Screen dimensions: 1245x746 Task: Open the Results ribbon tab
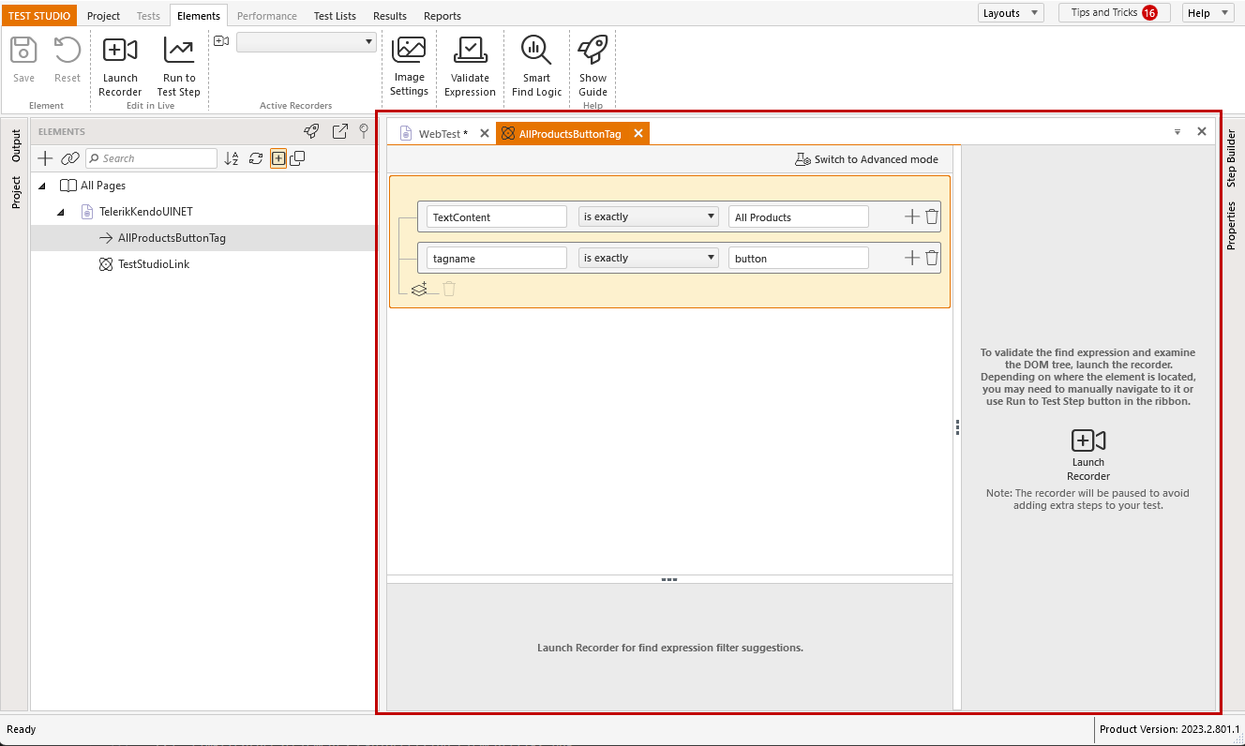(390, 16)
